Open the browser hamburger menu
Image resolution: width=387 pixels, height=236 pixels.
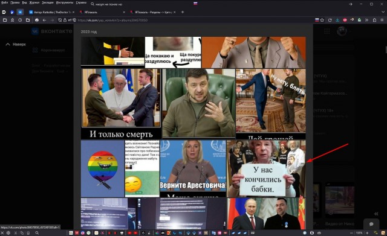tap(382, 20)
